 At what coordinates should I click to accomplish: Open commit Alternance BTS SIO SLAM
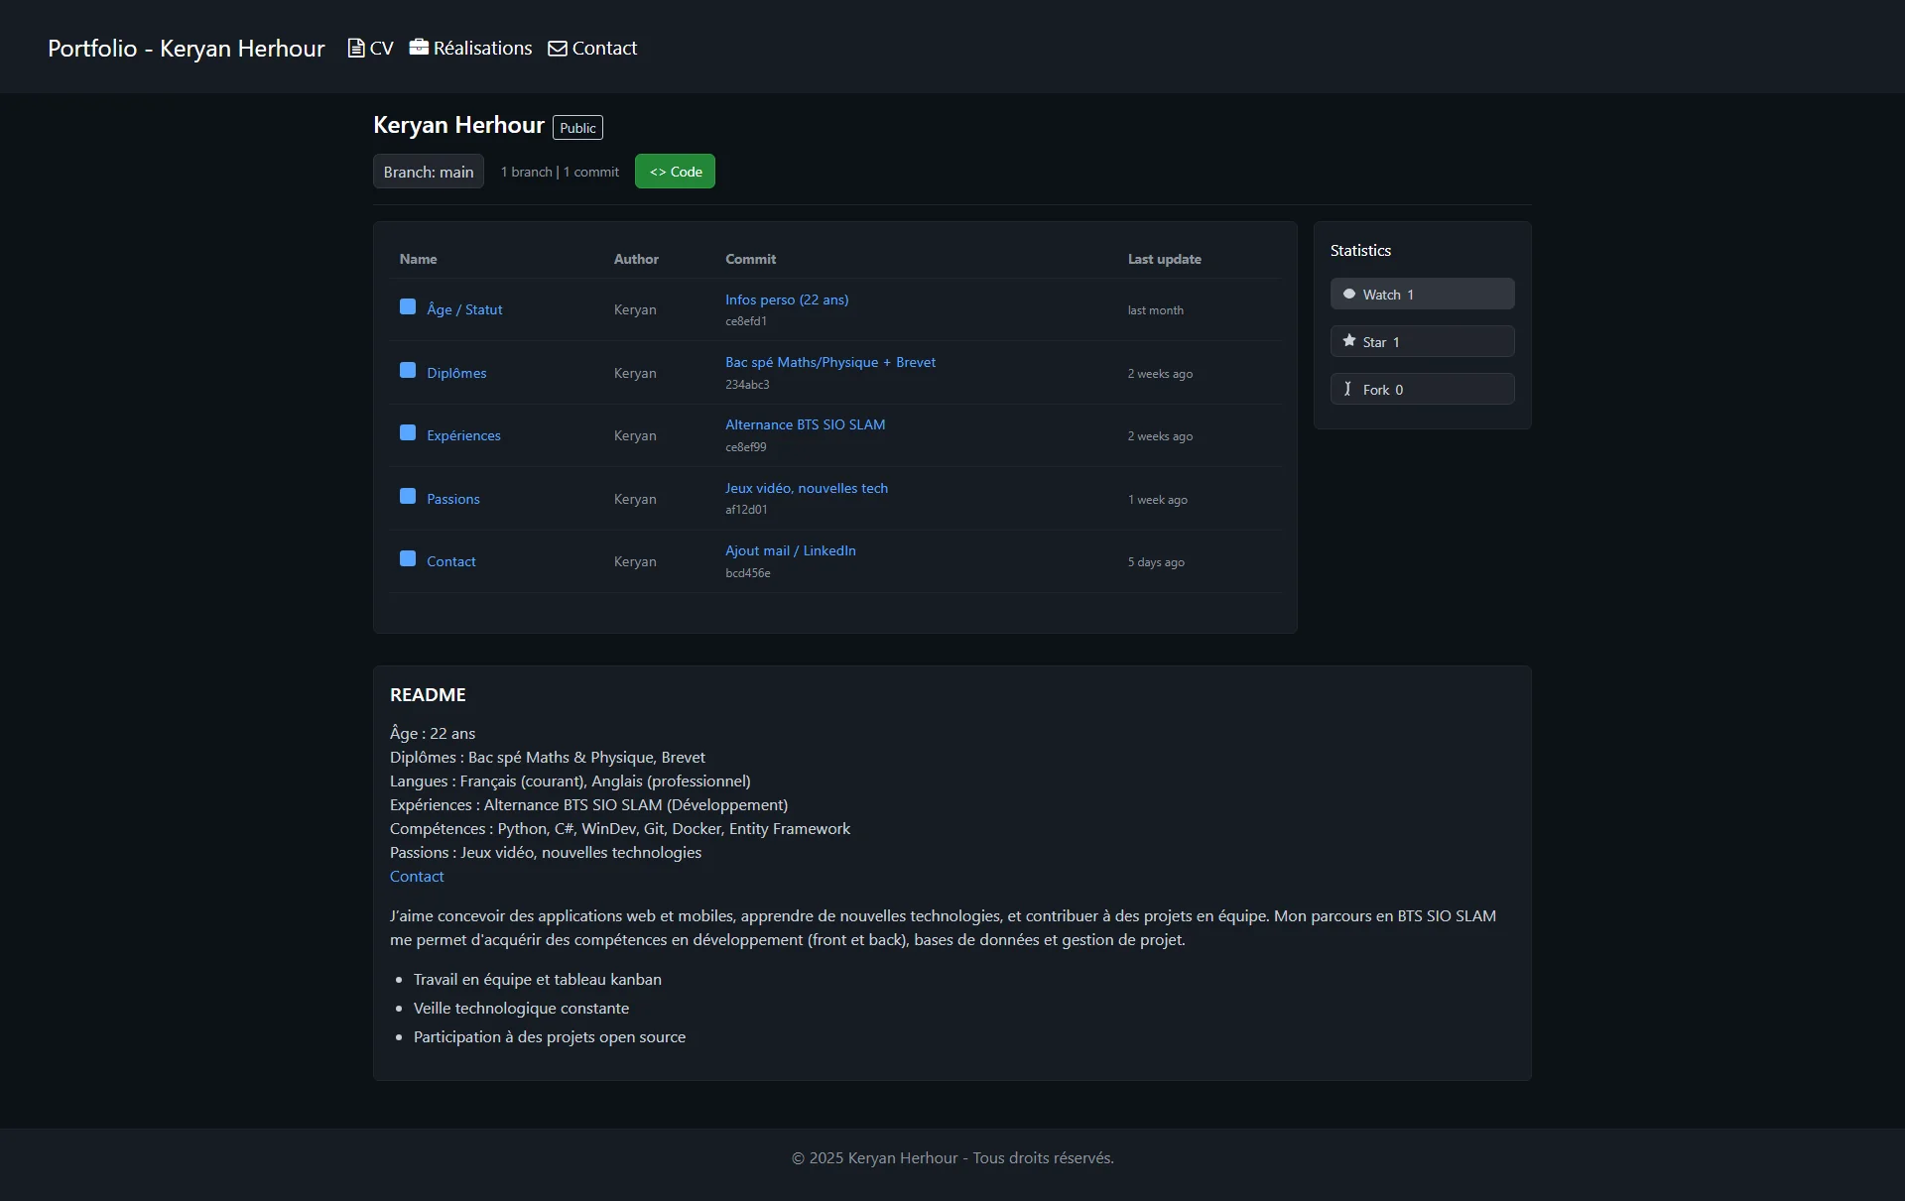[x=805, y=424]
